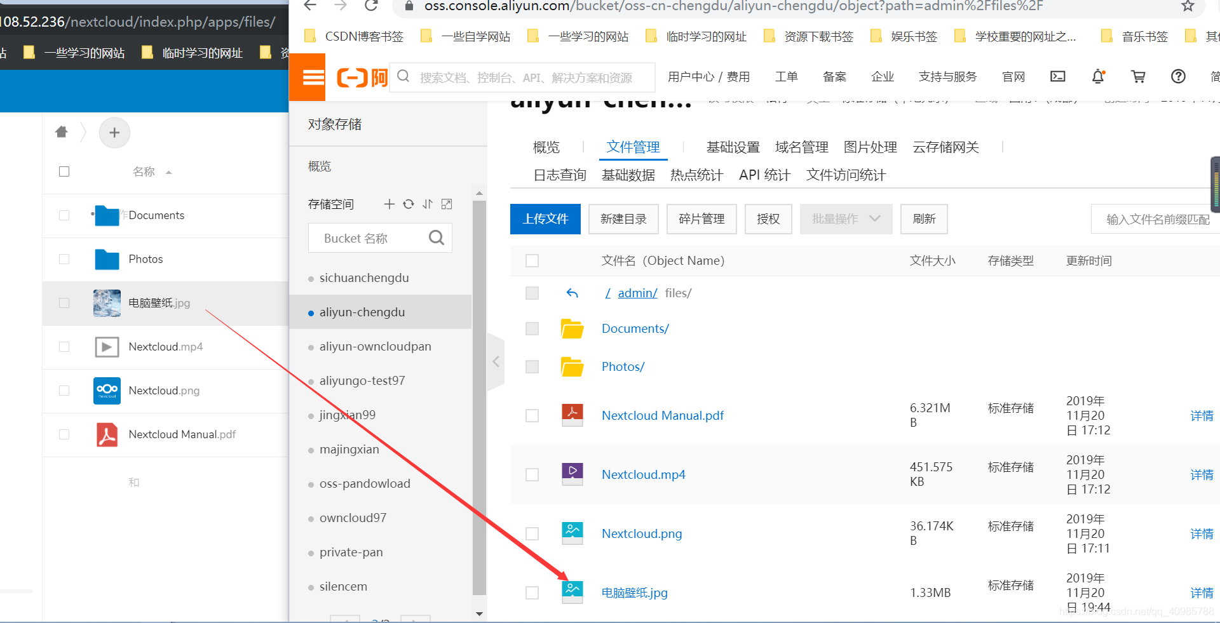The image size is (1220, 623).
Task: Open the 用户中心 / 费用 menu
Action: coord(708,77)
